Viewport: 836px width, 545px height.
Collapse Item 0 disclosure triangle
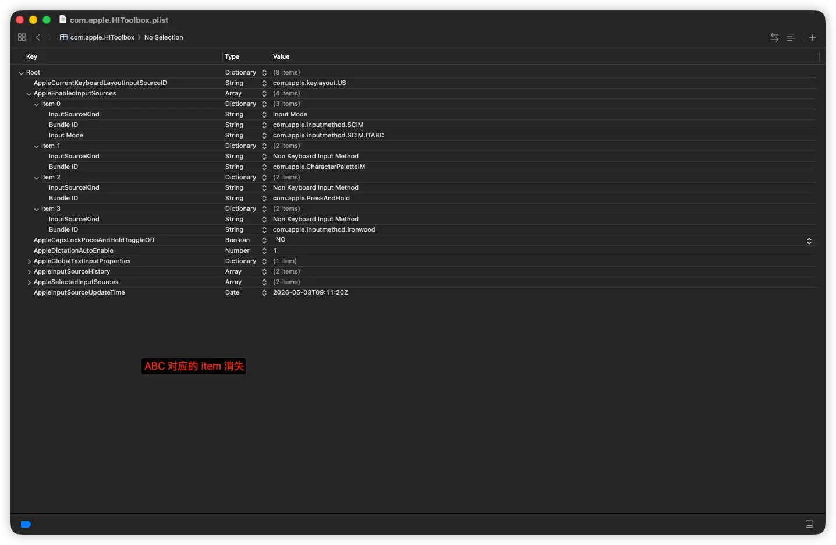point(37,104)
